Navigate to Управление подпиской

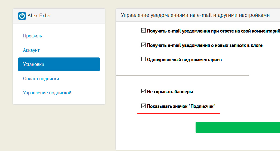pos(47,93)
